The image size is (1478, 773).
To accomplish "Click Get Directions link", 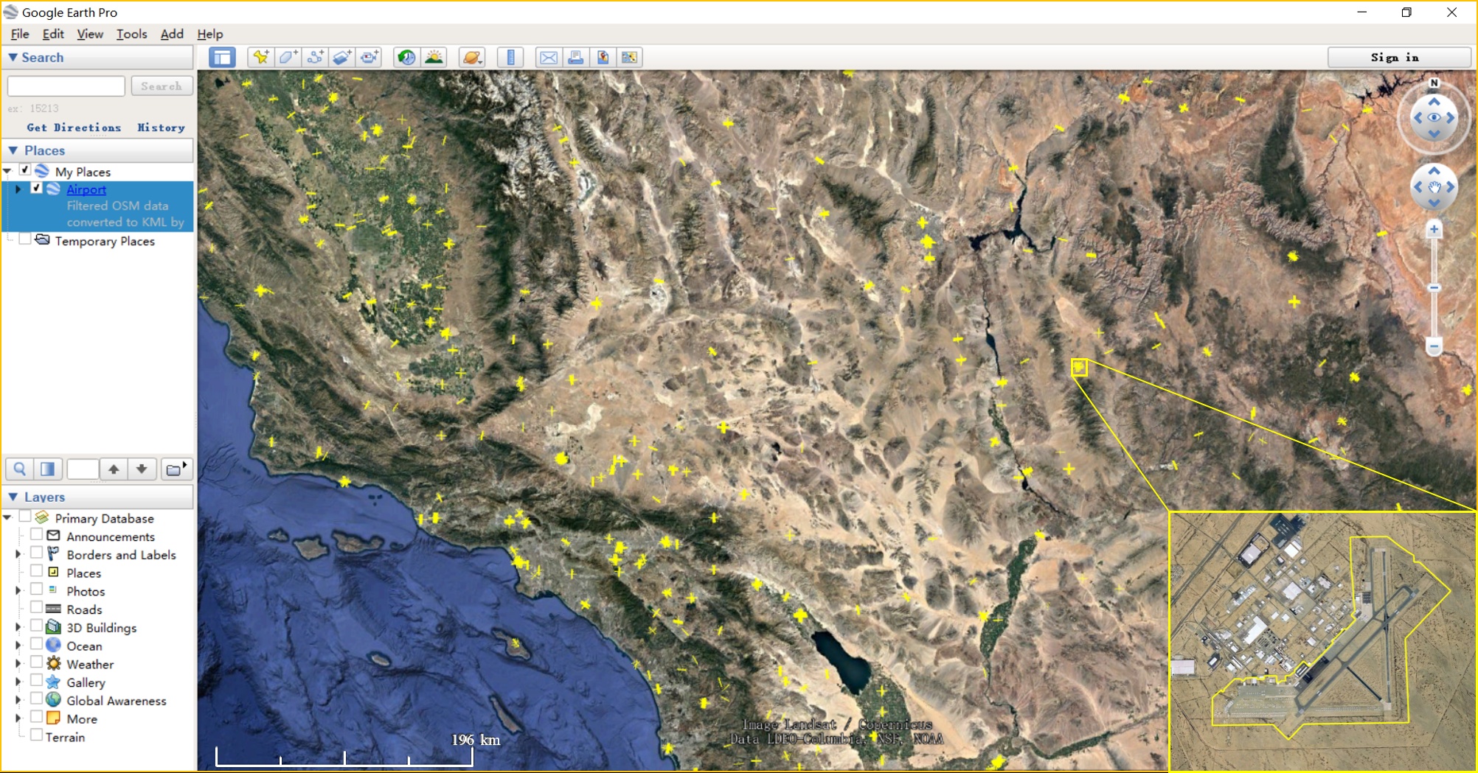I will (74, 127).
